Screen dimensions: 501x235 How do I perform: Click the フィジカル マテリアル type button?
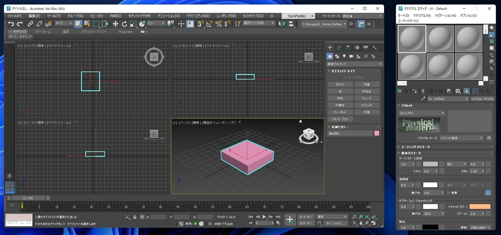(x=482, y=99)
